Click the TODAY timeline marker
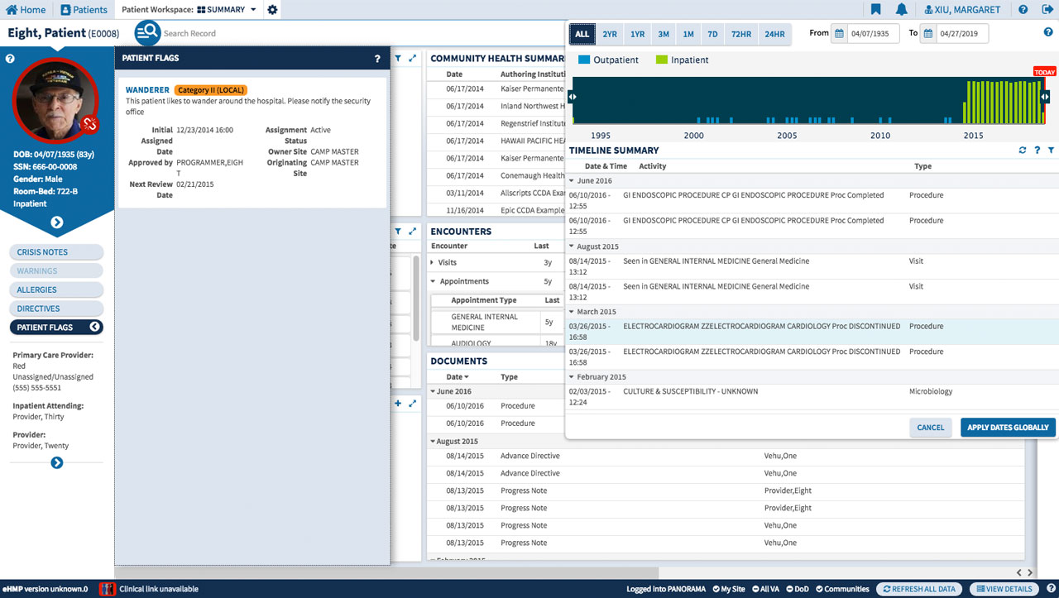The width and height of the screenshot is (1059, 598). pyautogui.click(x=1045, y=72)
